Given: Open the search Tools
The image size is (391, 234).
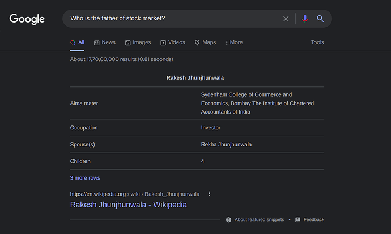Looking at the screenshot, I should pos(317,42).
